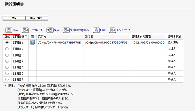Click the 中間証明書導入 icon

click(x=66, y=30)
